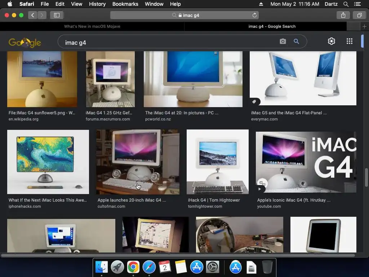
Task: Select the cultofmac iMac with speakers thumbnail
Action: (138, 162)
